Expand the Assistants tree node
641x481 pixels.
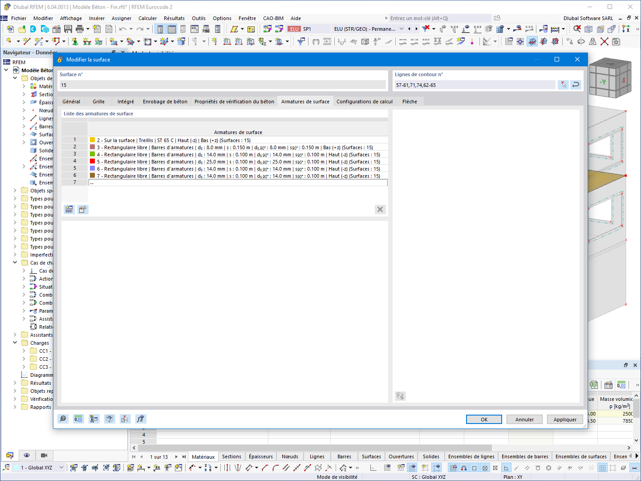[15, 335]
